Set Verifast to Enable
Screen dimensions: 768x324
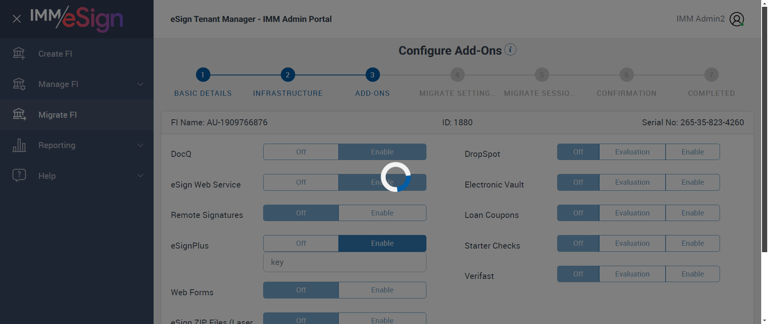pyautogui.click(x=693, y=274)
